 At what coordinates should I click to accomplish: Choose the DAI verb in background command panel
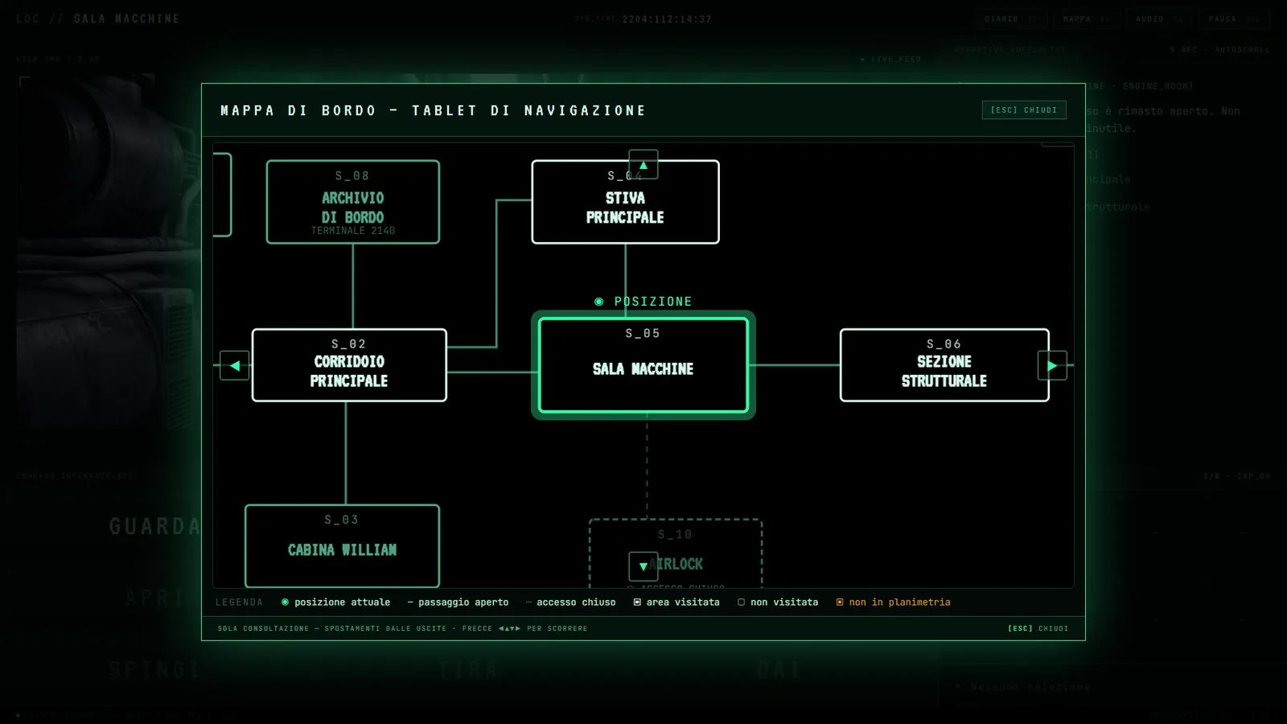point(779,669)
